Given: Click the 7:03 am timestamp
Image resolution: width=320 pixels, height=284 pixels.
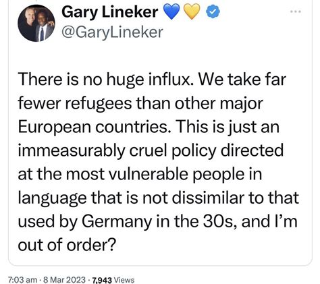Looking at the screenshot, I should pyautogui.click(x=22, y=280).
